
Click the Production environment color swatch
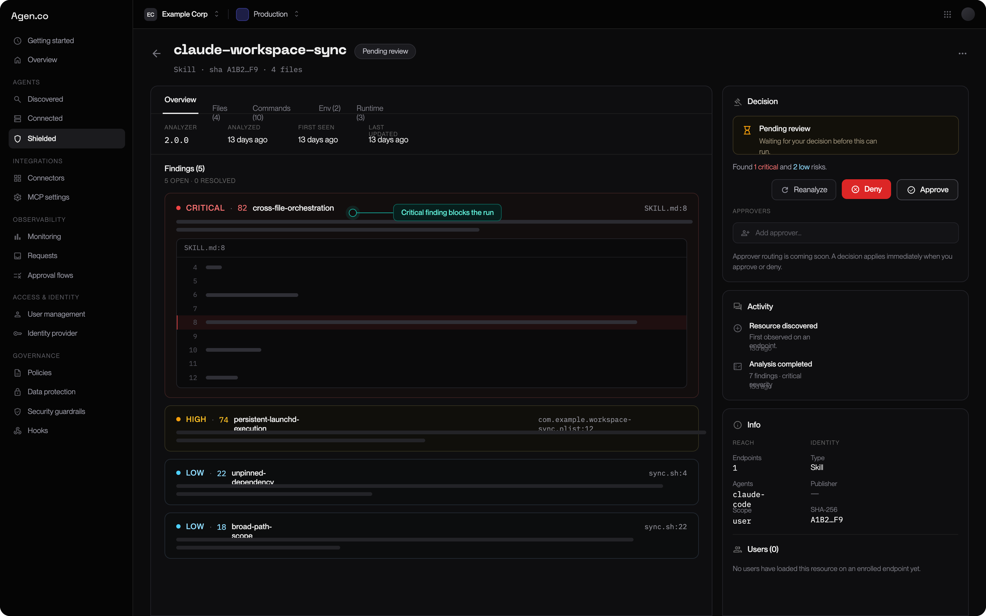coord(242,14)
